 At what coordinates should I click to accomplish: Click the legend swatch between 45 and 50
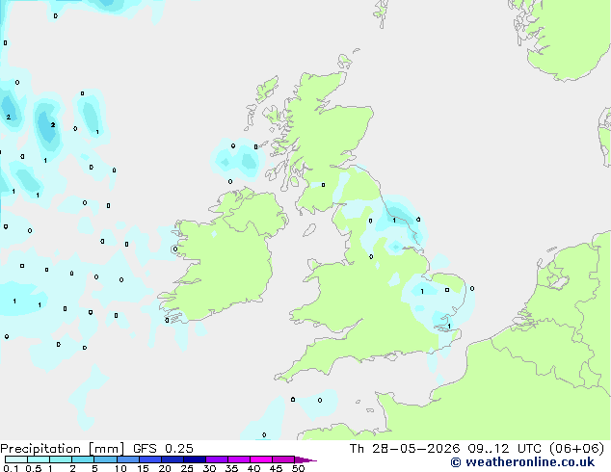[283, 459]
